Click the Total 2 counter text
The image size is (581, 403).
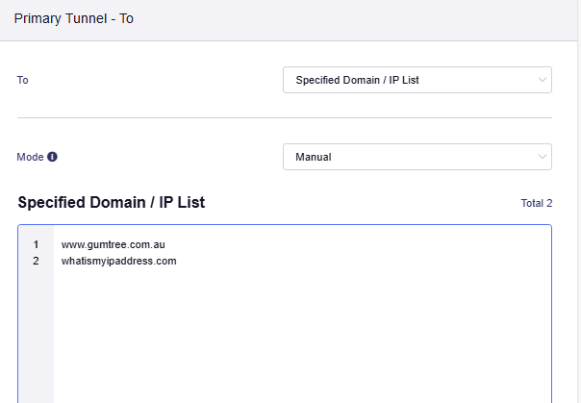point(537,203)
